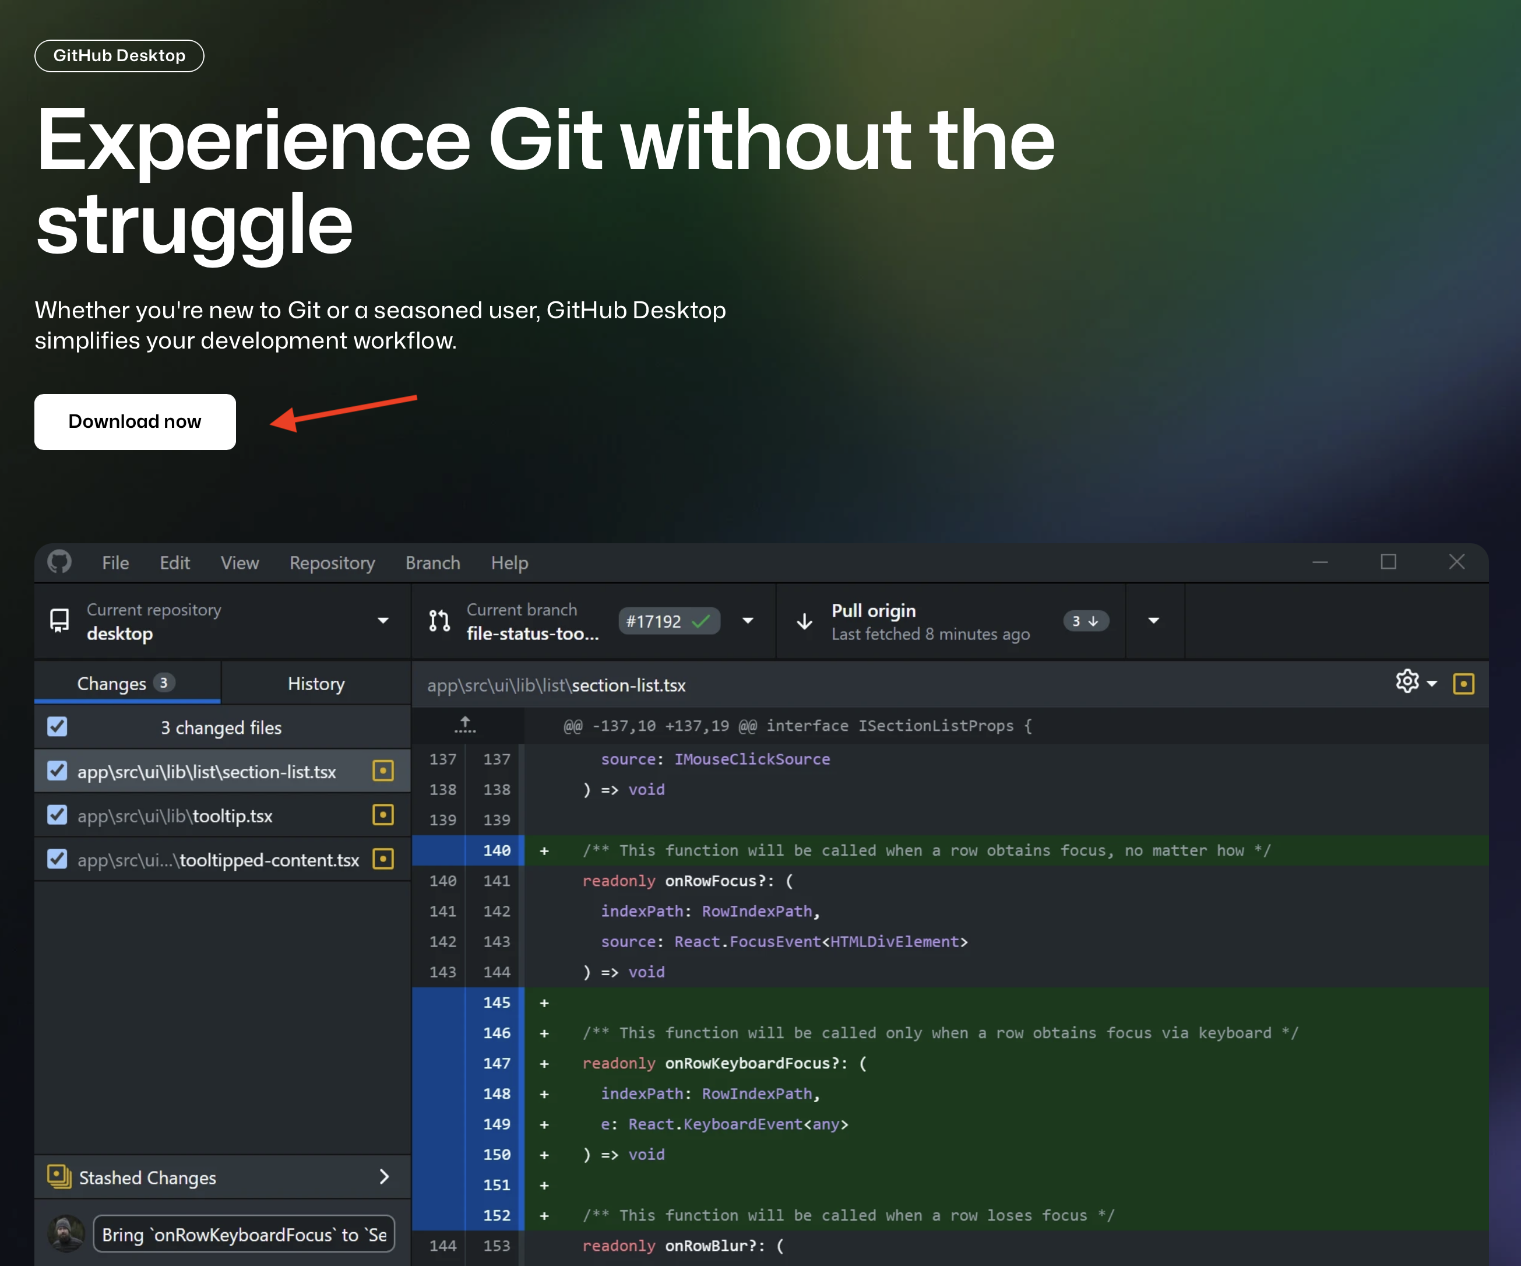Click modified status icon in diff header

[1464, 684]
